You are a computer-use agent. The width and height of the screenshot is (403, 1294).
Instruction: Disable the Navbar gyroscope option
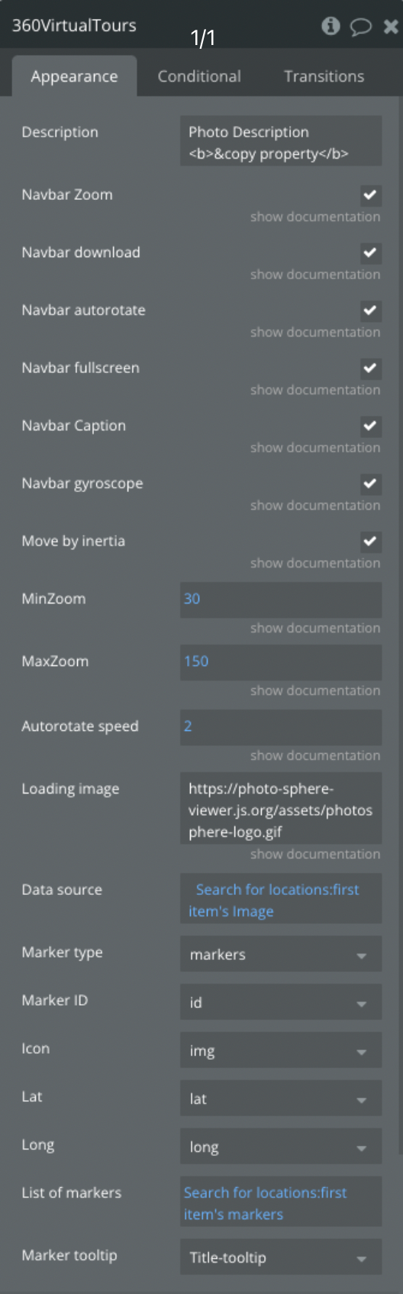click(x=370, y=484)
